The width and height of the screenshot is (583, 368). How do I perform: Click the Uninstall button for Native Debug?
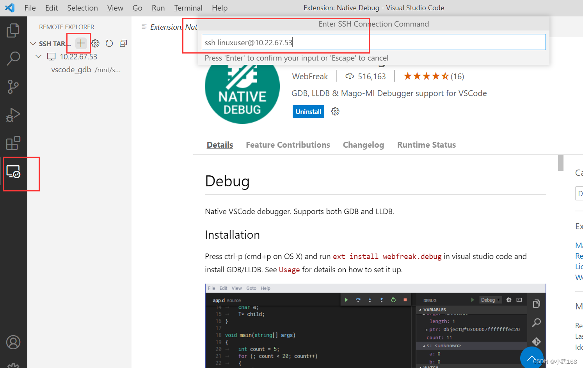click(308, 111)
